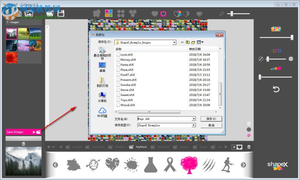Image resolution: width=300 pixels, height=180 pixels.
Task: Open the views menu arrow in dialog
Action: click(x=203, y=42)
